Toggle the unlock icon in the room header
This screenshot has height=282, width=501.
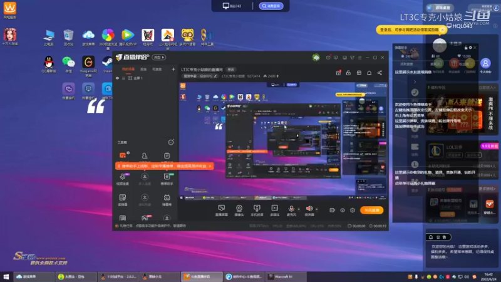(348, 73)
